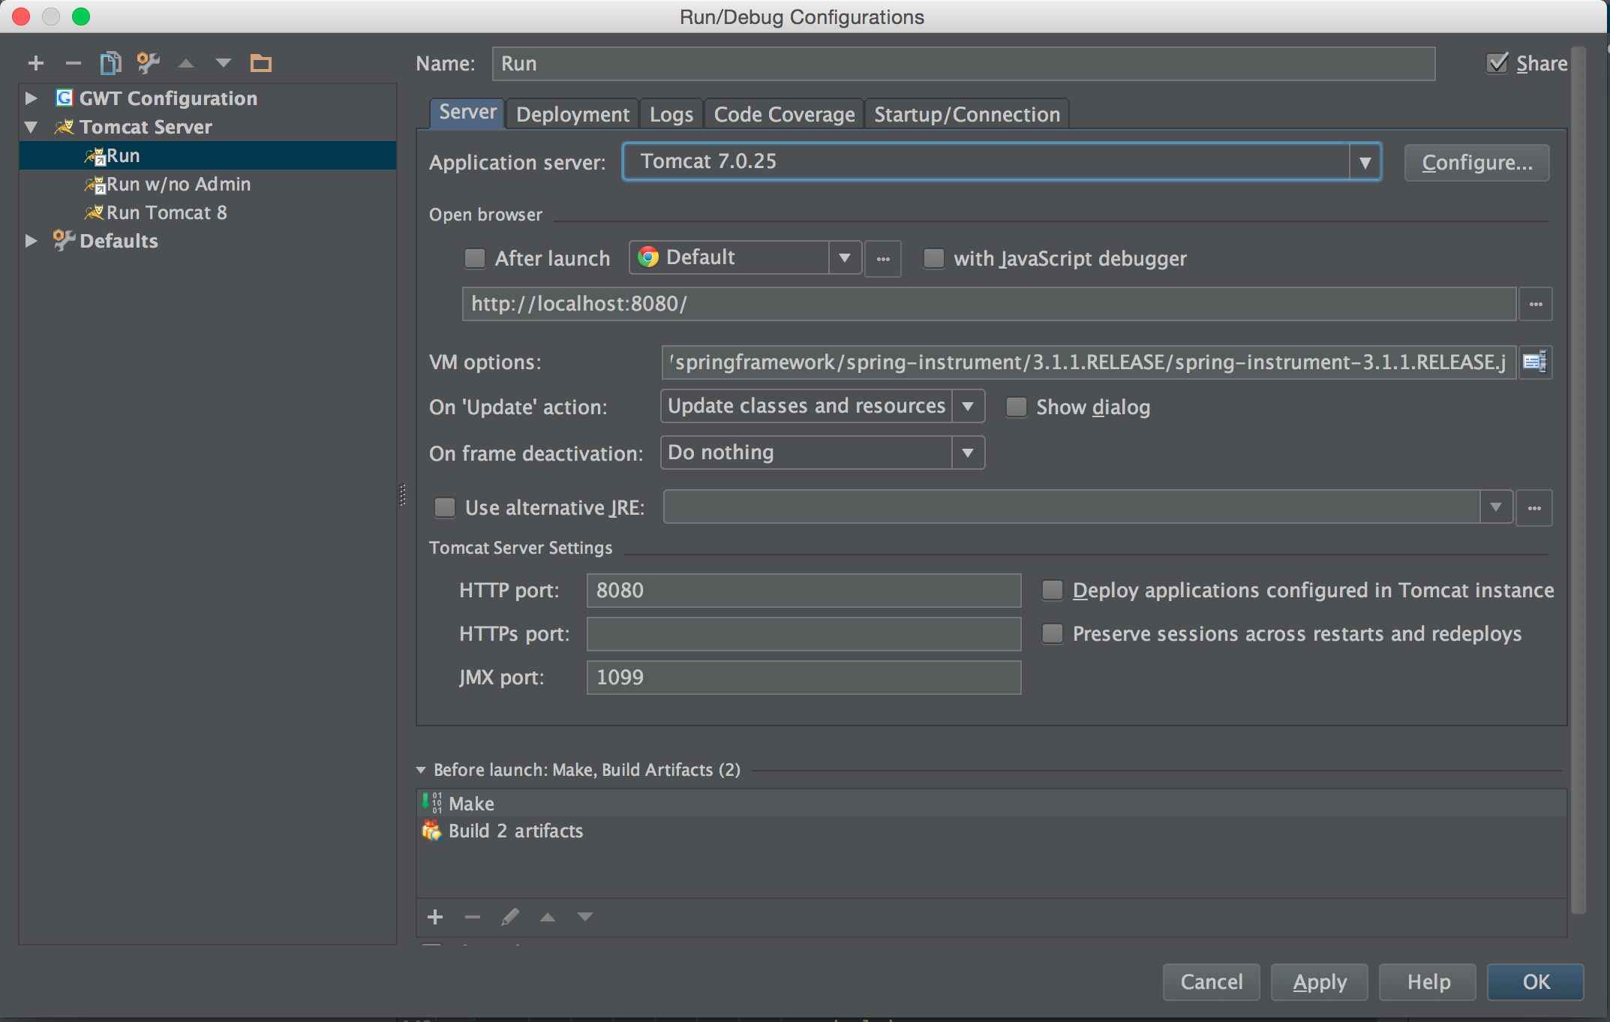The width and height of the screenshot is (1610, 1022).
Task: Click into the HTTP port field
Action: click(x=803, y=591)
